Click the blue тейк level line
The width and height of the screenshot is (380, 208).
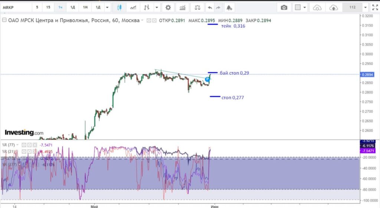pyautogui.click(x=213, y=24)
